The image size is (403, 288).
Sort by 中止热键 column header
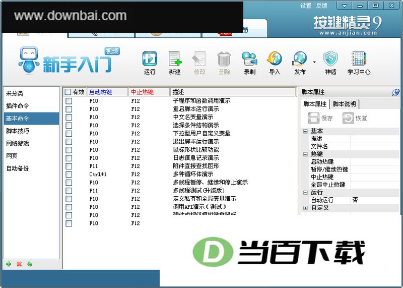point(149,92)
